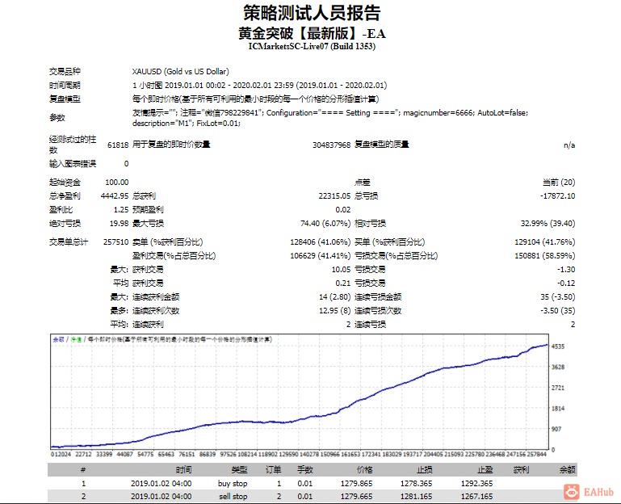Select the buy stop order type cell
Viewport: 621px width, 504px height.
click(x=233, y=484)
